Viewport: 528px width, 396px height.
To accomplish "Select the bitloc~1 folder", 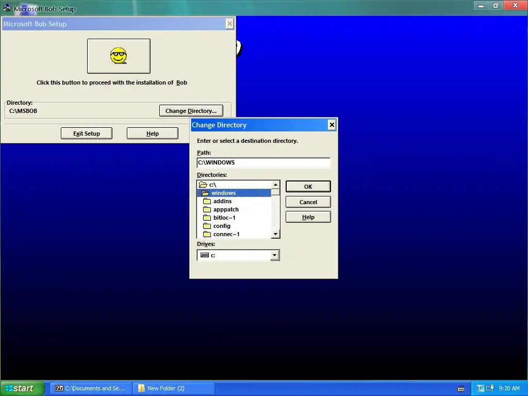I will [x=234, y=218].
